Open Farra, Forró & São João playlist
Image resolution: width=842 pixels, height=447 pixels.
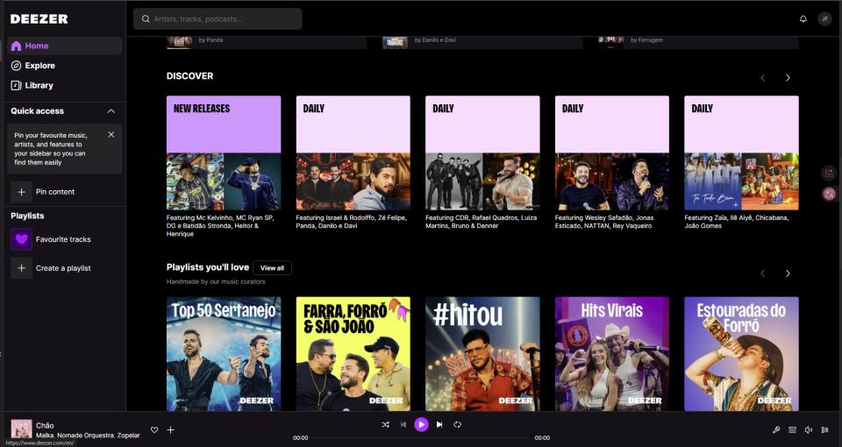[353, 354]
